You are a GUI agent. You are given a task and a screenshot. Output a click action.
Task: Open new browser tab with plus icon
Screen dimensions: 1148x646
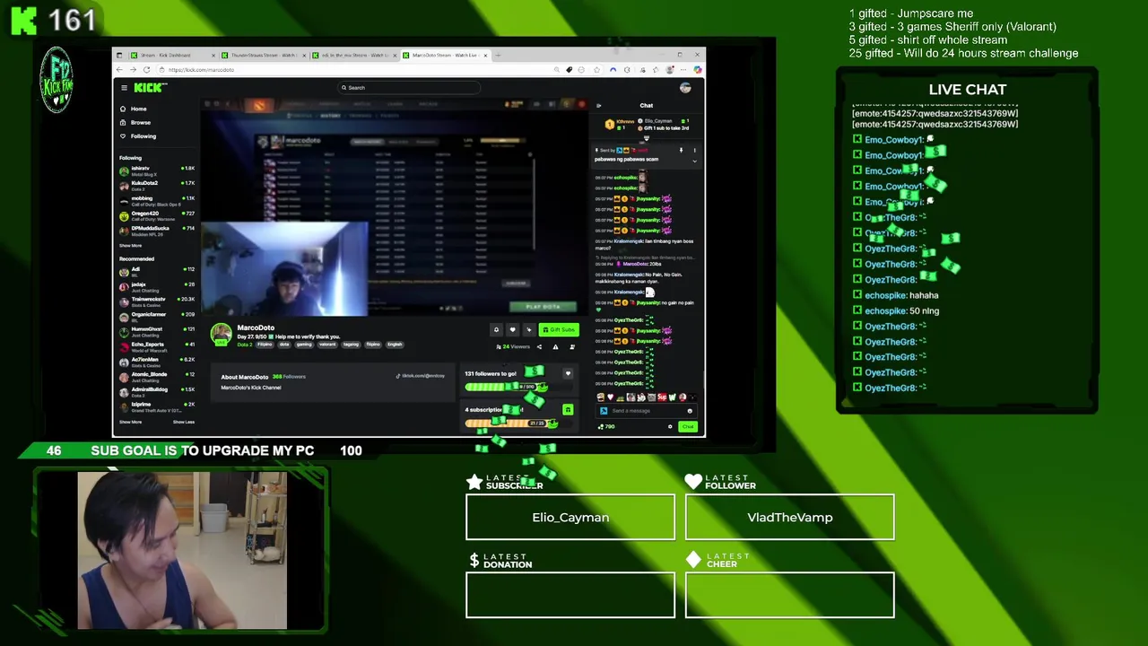click(498, 55)
